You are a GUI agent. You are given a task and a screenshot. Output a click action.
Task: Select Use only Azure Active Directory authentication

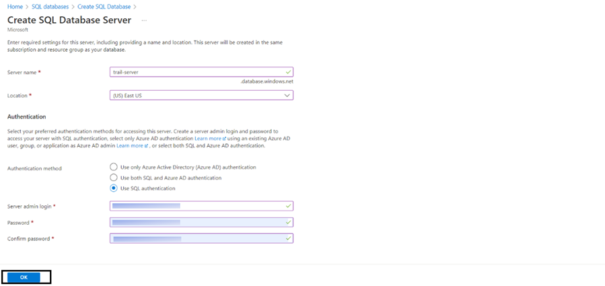click(114, 167)
